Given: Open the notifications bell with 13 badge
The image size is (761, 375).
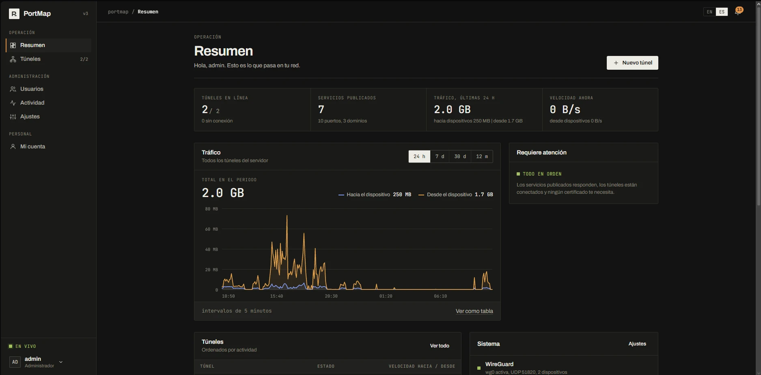Looking at the screenshot, I should point(738,11).
